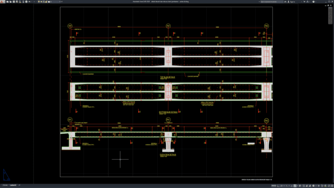
Task: Open the Autodesk App Store cart icon
Action: click(304, 2)
